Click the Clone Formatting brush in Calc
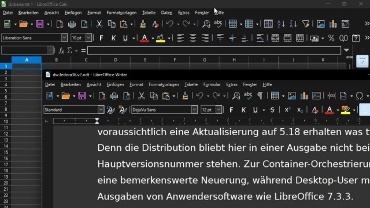This screenshot has height=208, width=370. pyautogui.click(x=143, y=24)
